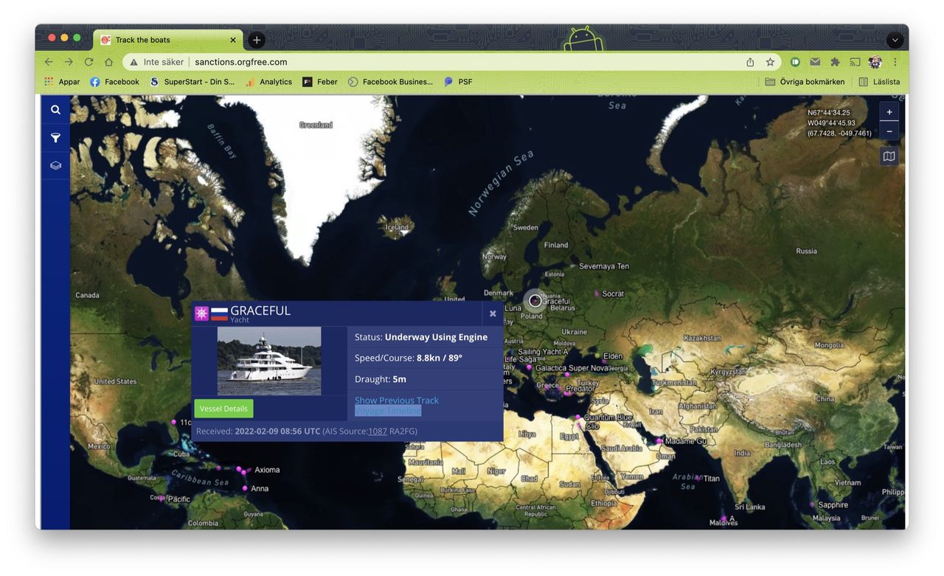944x576 pixels.
Task: Open the vessel filter funnel icon
Action: coord(55,138)
